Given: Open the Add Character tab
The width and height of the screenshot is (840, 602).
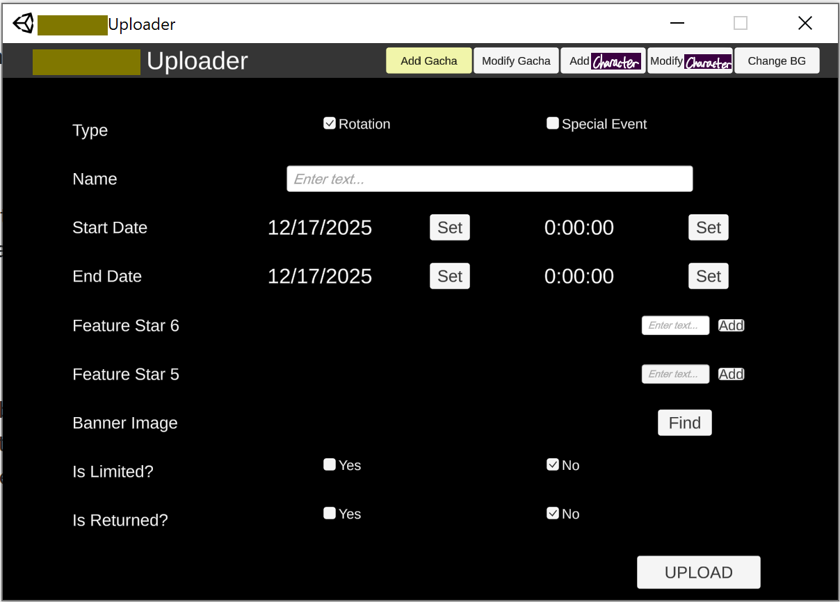Looking at the screenshot, I should [x=604, y=60].
